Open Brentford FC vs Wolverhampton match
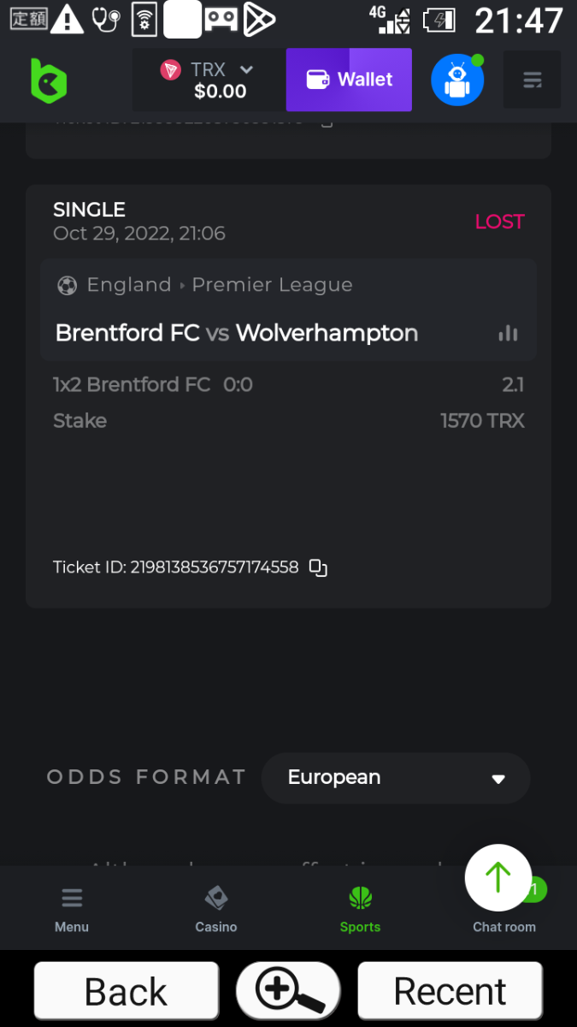Image resolution: width=577 pixels, height=1027 pixels. pos(237,333)
